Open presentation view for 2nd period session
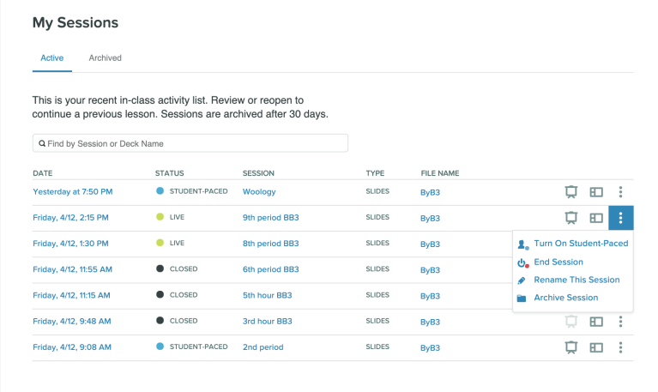 click(x=570, y=347)
